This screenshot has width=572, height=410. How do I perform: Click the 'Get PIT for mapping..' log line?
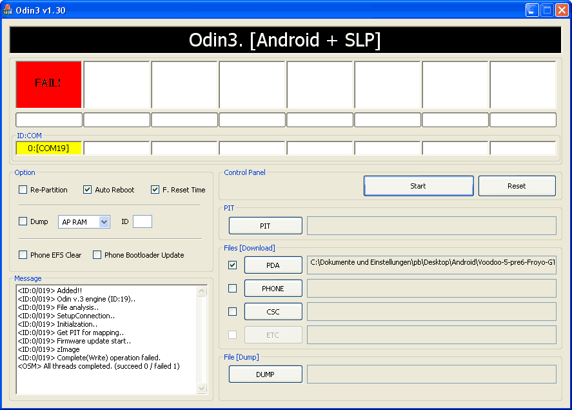pyautogui.click(x=71, y=333)
